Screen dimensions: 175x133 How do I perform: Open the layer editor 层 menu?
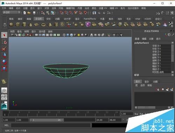coord(136,85)
